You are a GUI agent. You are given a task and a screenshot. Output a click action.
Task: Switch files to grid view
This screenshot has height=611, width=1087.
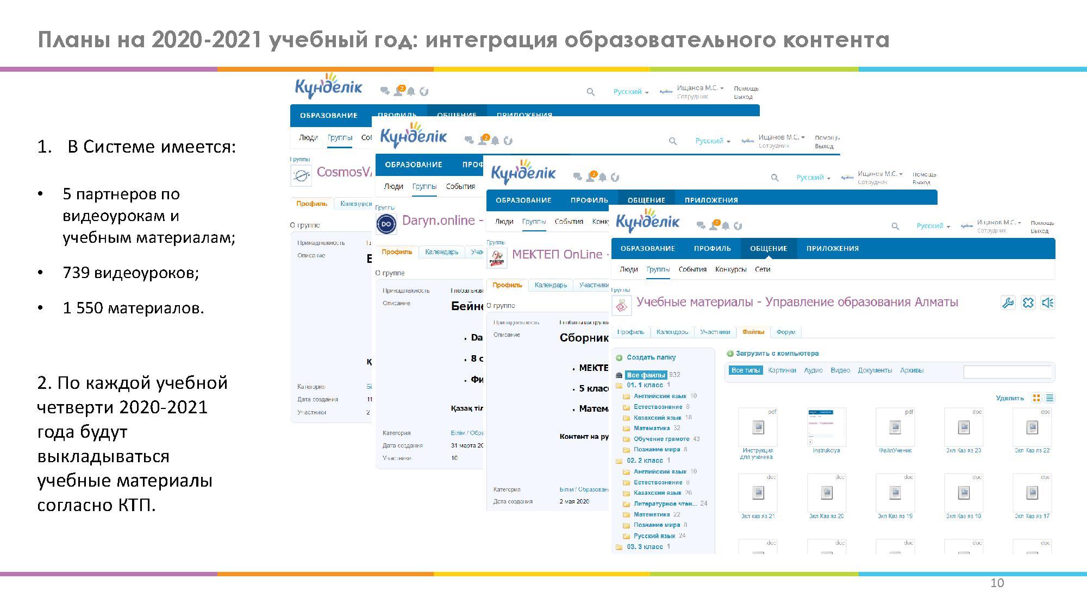tap(1036, 398)
